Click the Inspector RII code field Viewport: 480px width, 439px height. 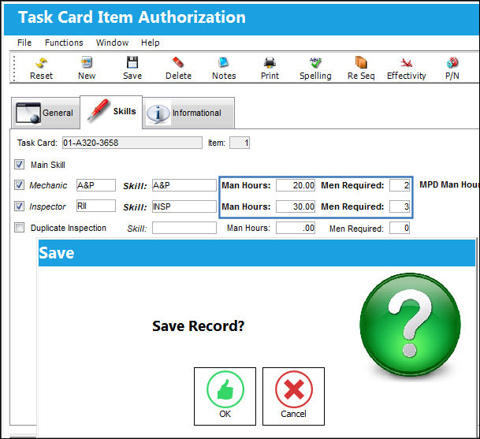coord(96,206)
